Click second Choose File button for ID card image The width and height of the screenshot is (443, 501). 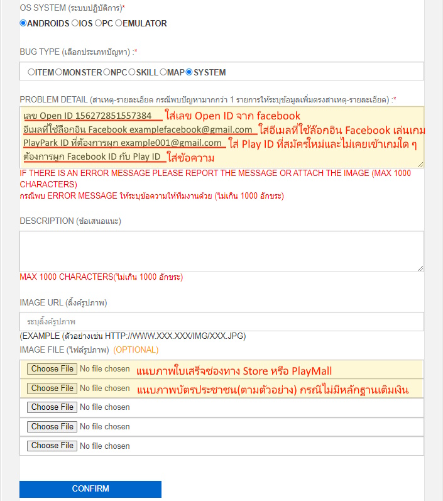click(x=52, y=388)
